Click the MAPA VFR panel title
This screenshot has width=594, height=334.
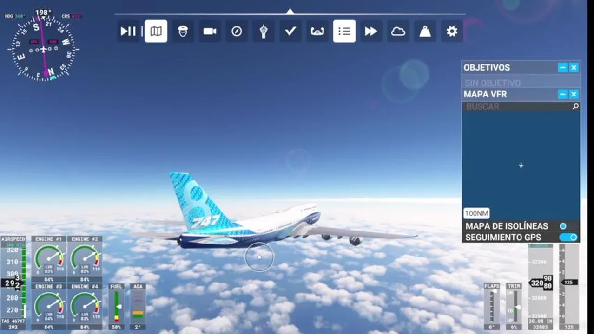[x=485, y=94]
